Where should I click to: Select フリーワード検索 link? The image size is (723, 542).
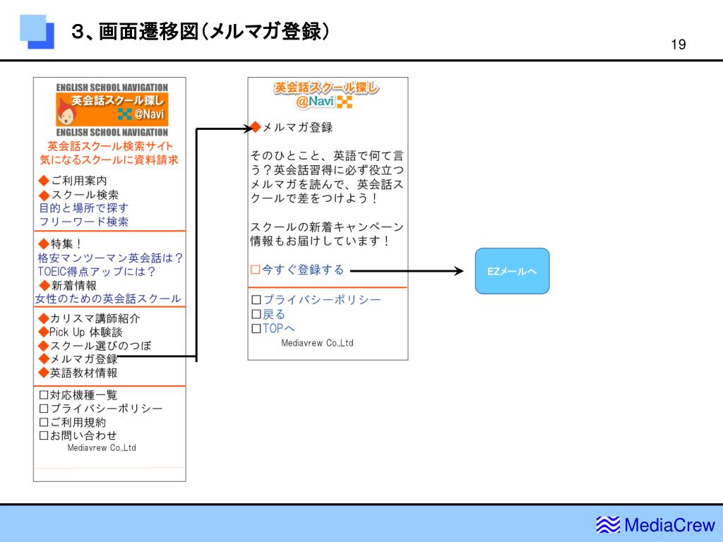click(x=83, y=222)
